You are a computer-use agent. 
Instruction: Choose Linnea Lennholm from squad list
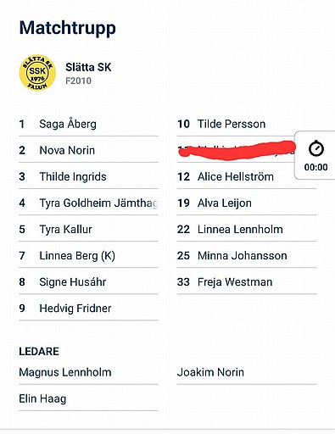coord(247,229)
